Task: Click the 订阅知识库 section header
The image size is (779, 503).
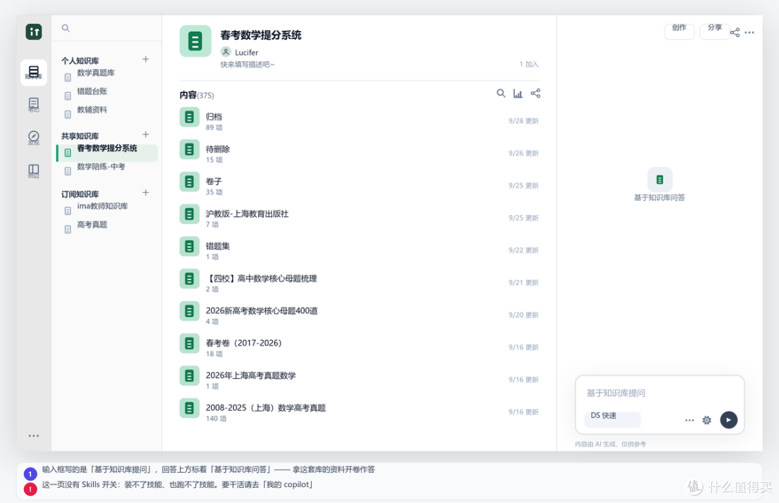Action: click(80, 194)
